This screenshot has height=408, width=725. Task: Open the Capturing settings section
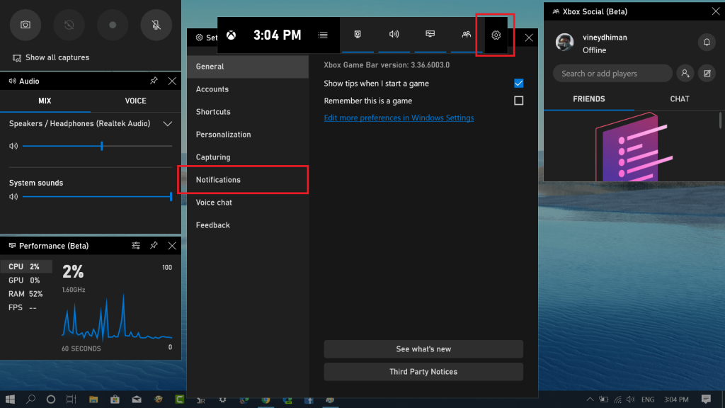[x=248, y=157]
